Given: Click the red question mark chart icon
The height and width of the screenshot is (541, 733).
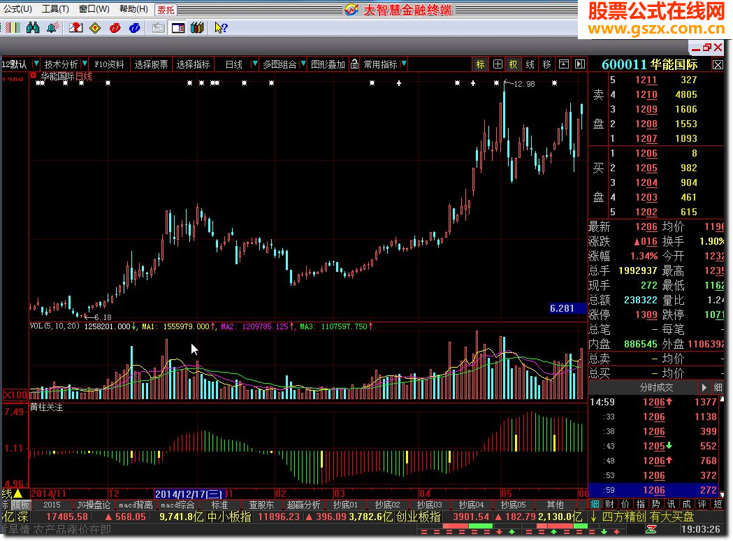Looking at the screenshot, I should point(75,28).
